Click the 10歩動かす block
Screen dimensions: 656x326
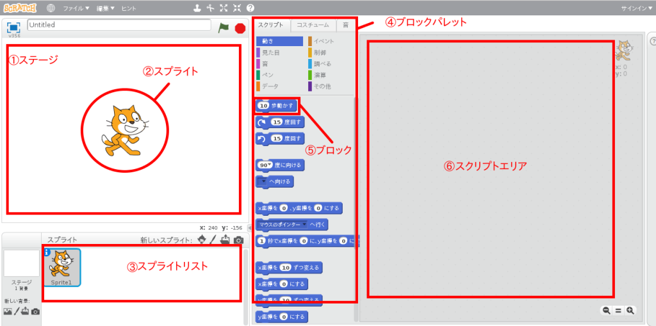point(276,106)
